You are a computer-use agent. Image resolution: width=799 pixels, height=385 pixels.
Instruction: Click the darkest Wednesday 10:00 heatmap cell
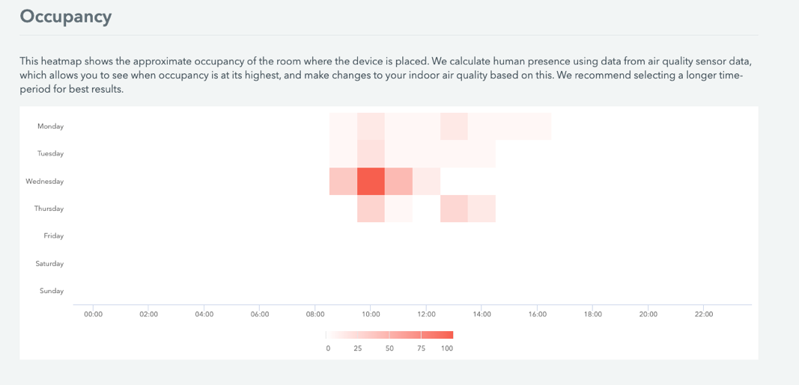click(371, 181)
